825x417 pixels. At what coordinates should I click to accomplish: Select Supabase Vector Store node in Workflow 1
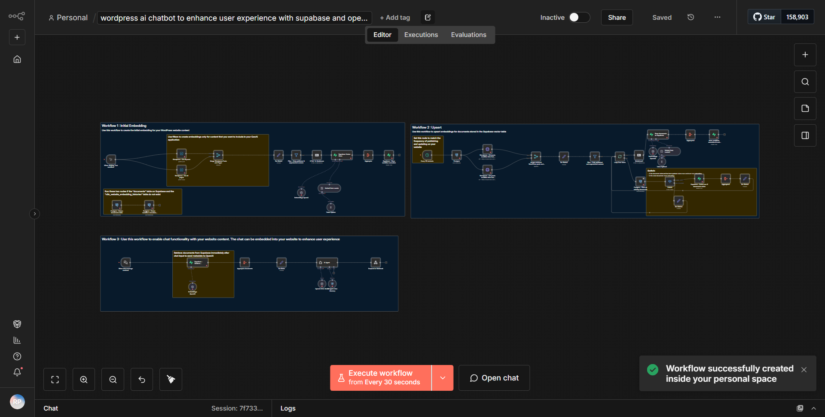coord(342,155)
